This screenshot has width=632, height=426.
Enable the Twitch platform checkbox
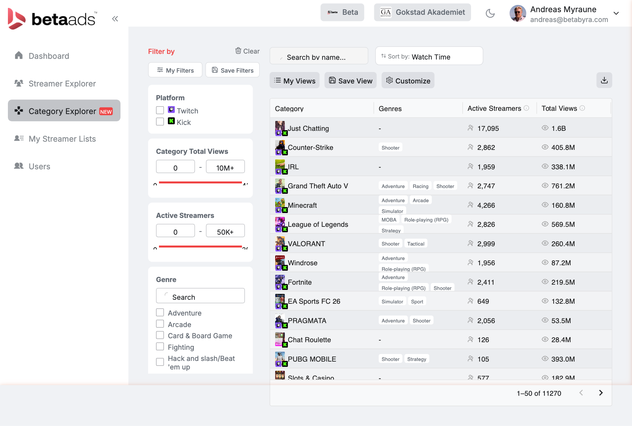coord(160,110)
